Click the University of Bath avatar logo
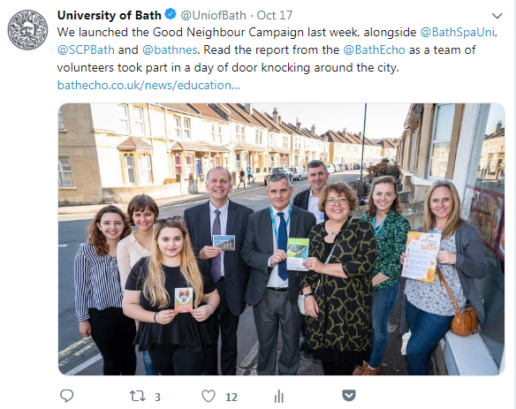The height and width of the screenshot is (409, 516). [27, 30]
